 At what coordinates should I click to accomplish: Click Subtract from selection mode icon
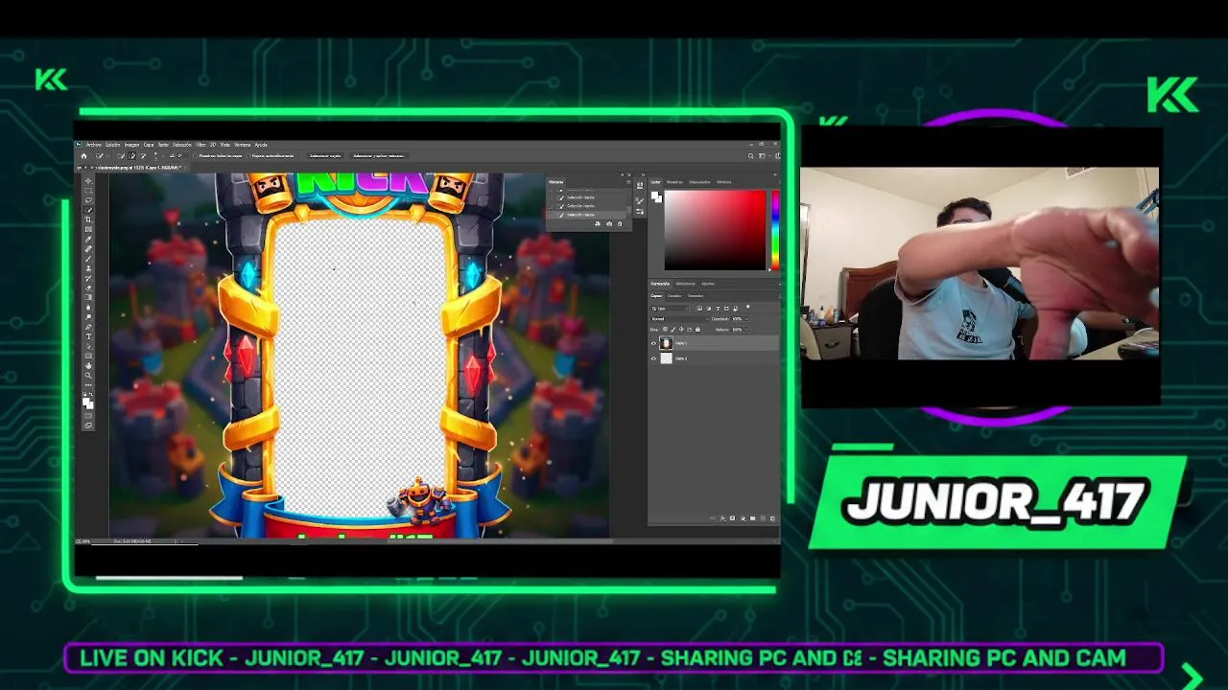click(x=144, y=155)
